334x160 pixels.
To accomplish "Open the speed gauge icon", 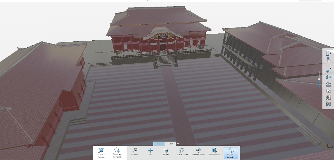I will tap(328, 91).
